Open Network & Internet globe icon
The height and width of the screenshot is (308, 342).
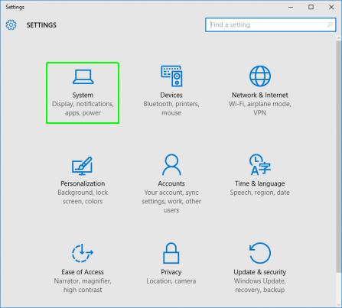(260, 76)
